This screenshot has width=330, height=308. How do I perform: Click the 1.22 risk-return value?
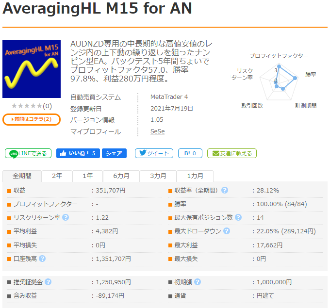pyautogui.click(x=102, y=217)
